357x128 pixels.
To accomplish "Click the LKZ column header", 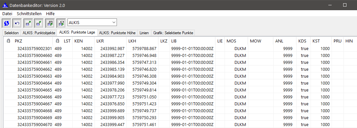I will 164,41.
